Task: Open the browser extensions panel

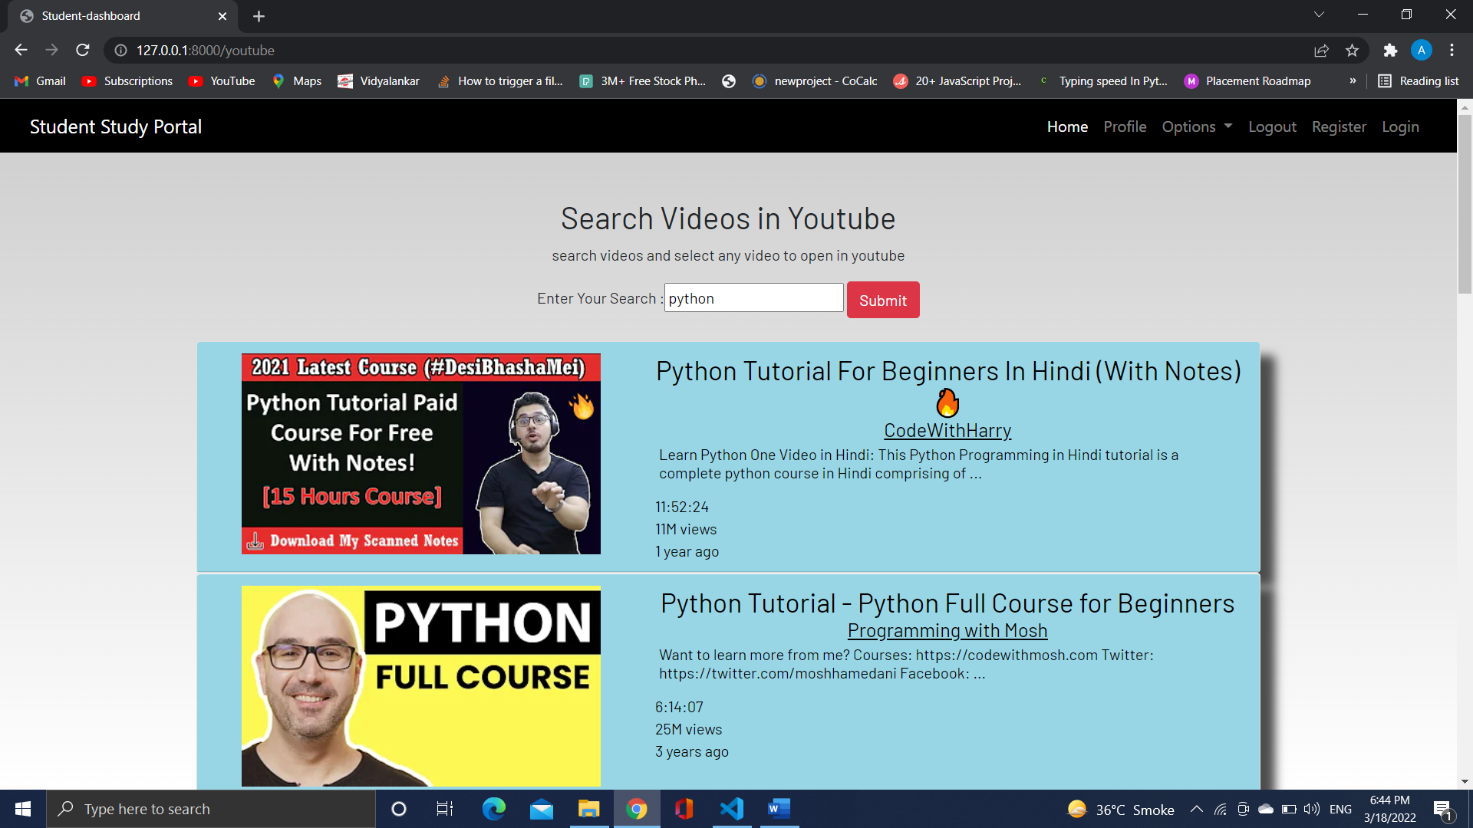Action: pos(1390,50)
